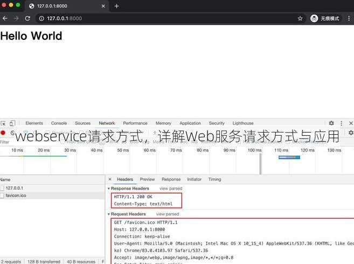Screen dimensions: 354x264
Task: Switch to the Console panel
Action: [x=59, y=123]
